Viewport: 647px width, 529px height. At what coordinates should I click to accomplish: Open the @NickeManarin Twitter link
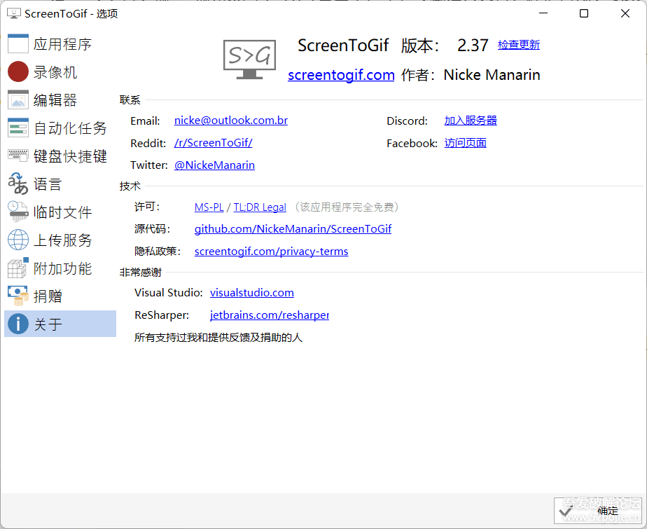point(214,165)
